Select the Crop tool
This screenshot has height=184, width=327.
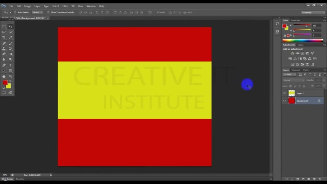[4, 38]
